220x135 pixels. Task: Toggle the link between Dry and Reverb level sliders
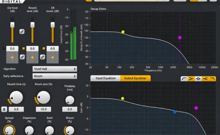pyautogui.click(x=22, y=32)
